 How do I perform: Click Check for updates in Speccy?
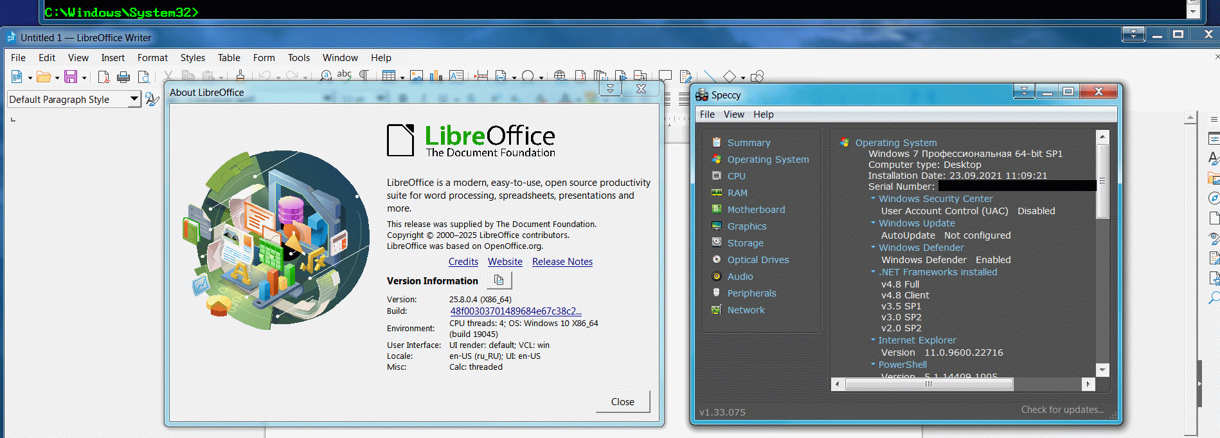1062,410
